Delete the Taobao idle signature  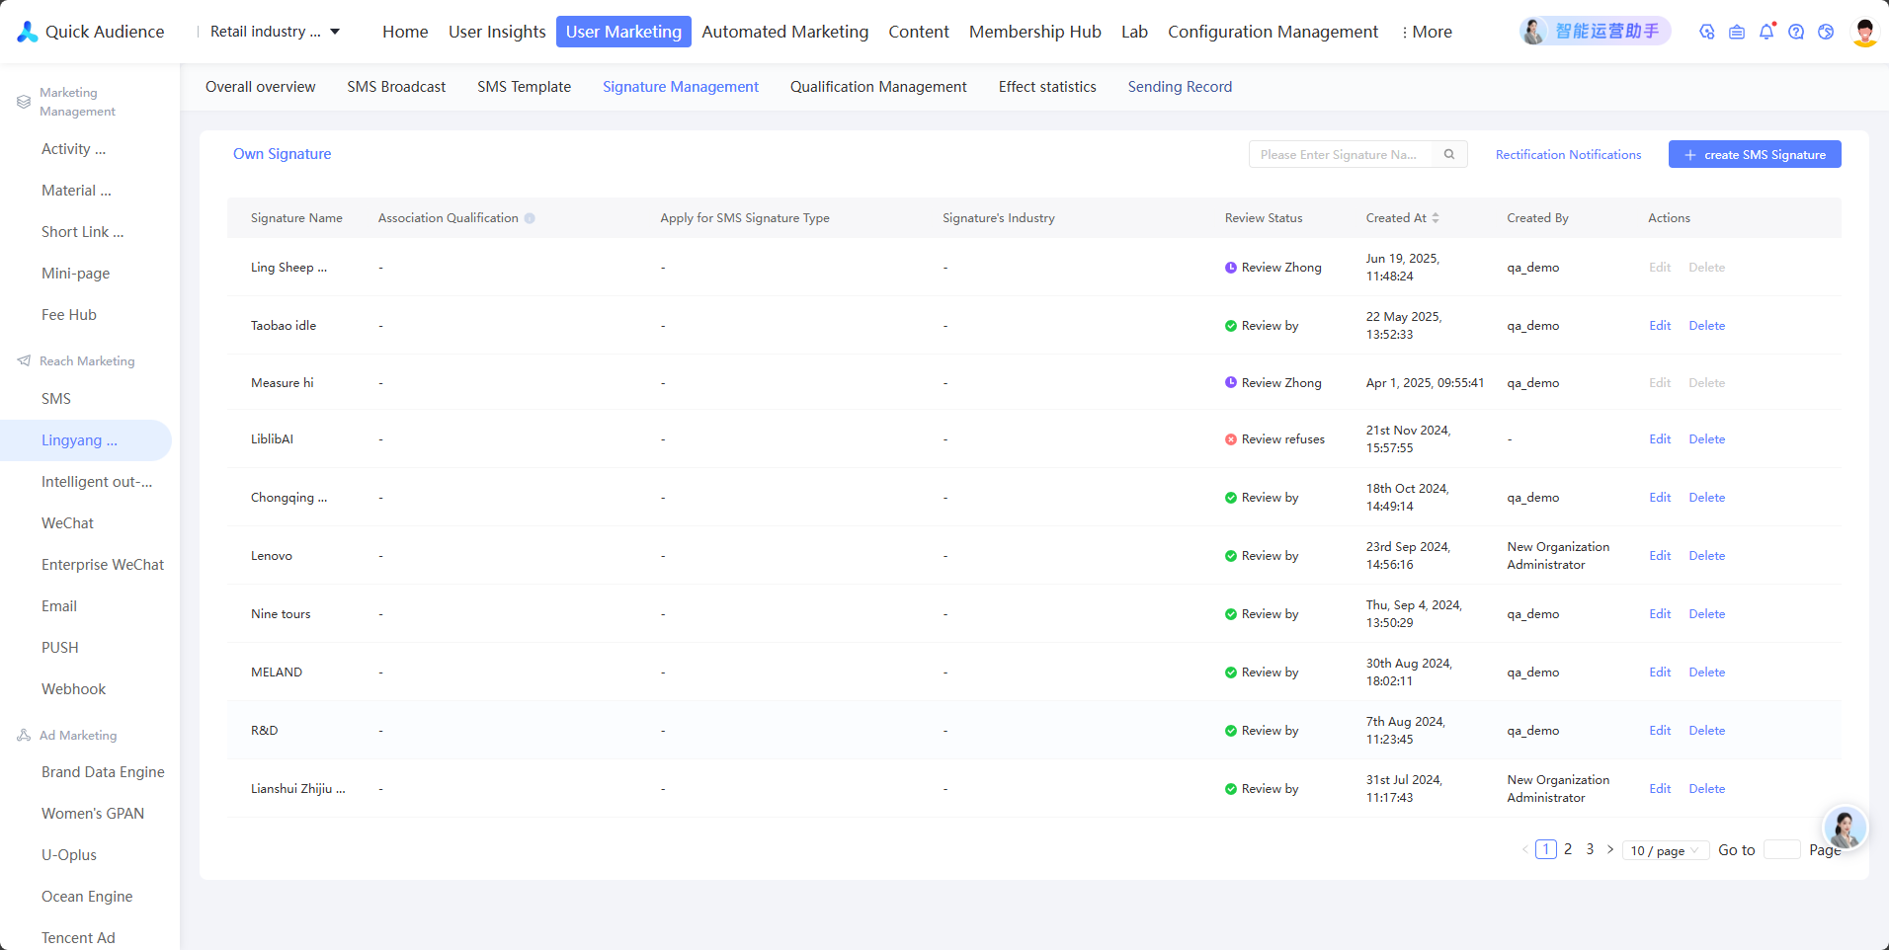(x=1706, y=326)
